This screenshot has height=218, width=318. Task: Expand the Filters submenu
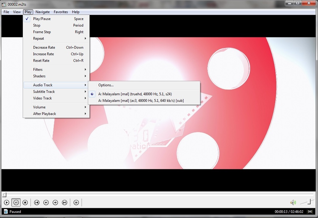click(x=38, y=70)
